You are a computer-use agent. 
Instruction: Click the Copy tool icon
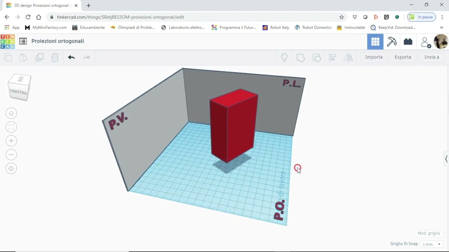point(8,57)
